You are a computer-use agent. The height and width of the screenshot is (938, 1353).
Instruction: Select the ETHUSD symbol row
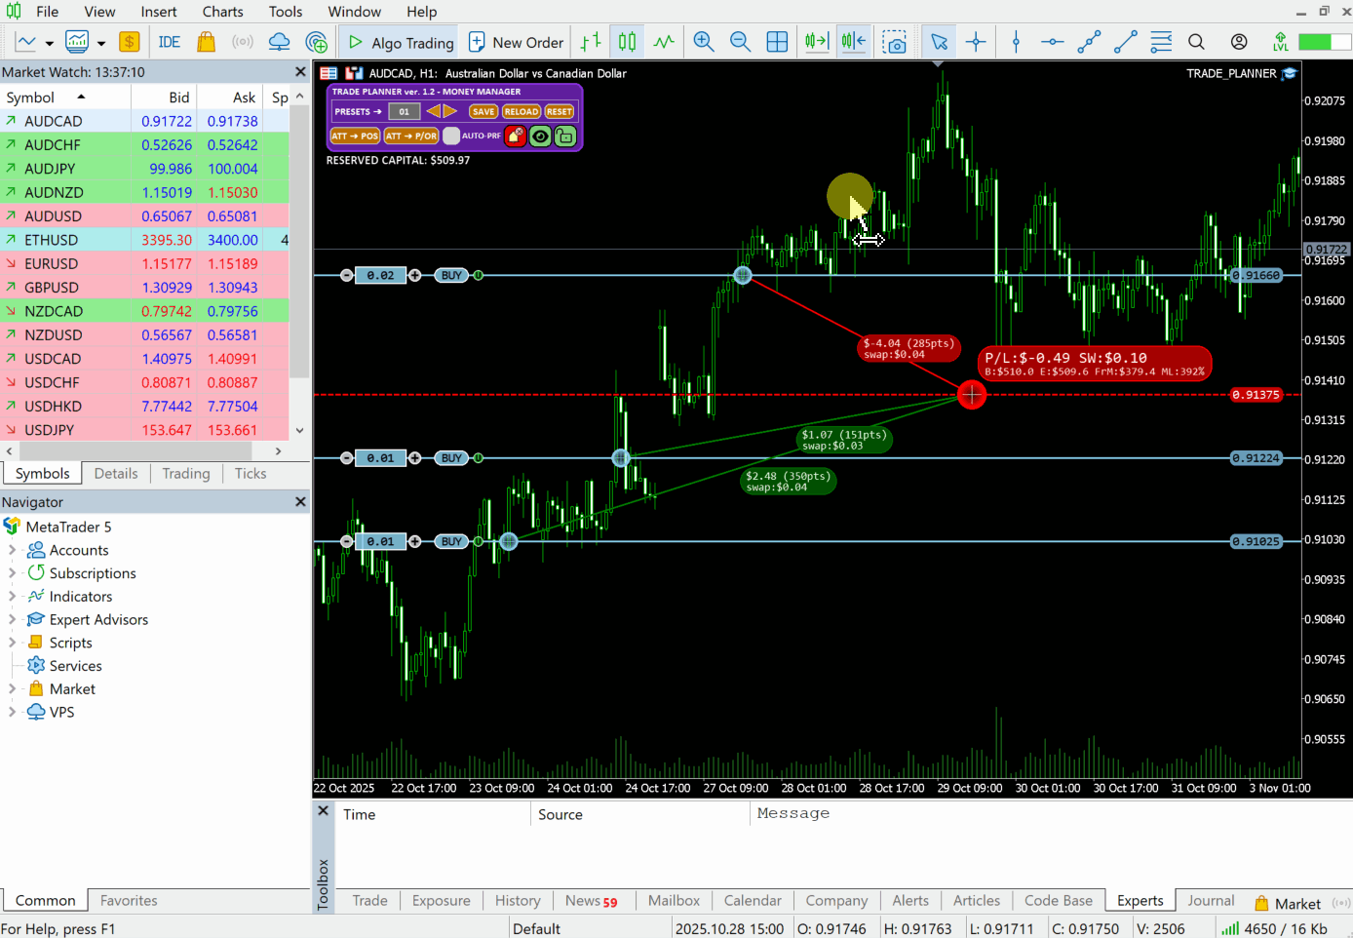(144, 240)
